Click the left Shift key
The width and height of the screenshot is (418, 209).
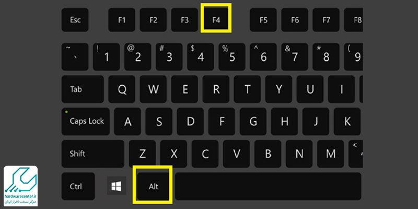(x=93, y=154)
